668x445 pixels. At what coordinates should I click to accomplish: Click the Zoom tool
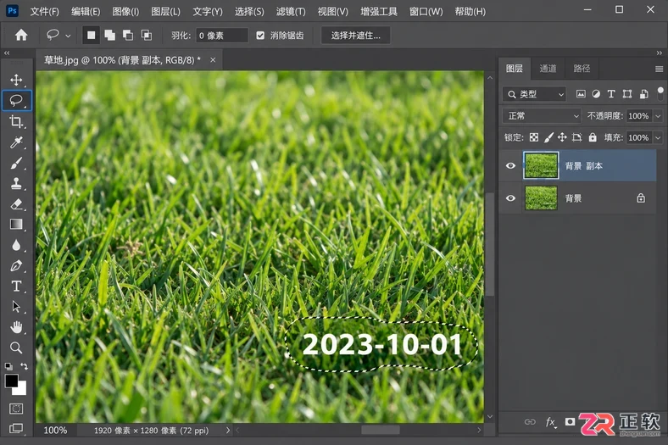[16, 348]
